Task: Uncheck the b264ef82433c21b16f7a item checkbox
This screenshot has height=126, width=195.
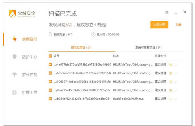Action: [50, 99]
